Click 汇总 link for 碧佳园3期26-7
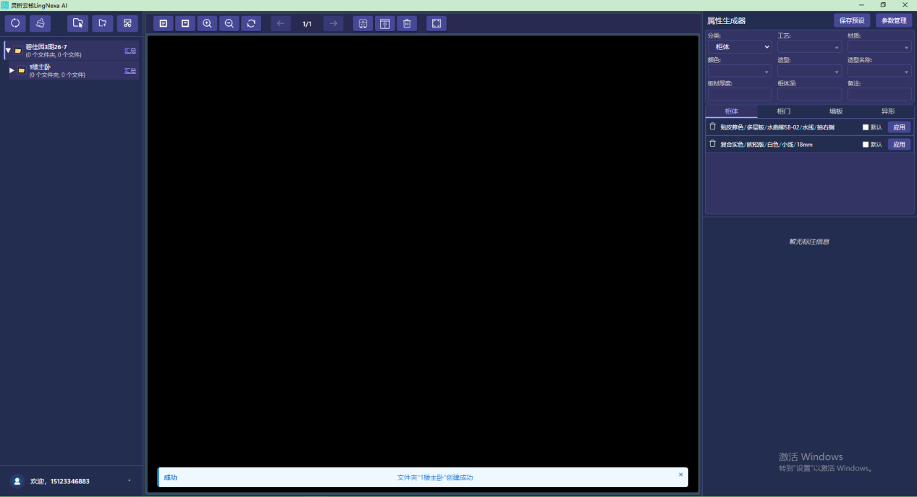 coord(130,51)
